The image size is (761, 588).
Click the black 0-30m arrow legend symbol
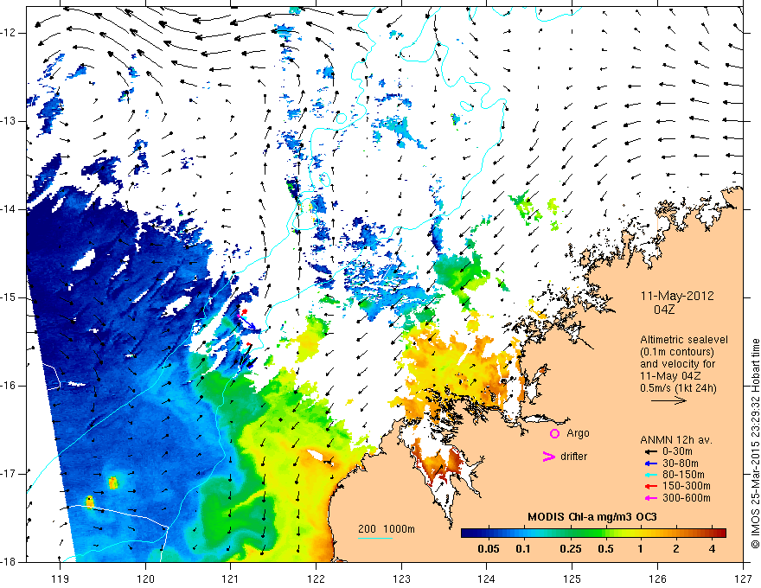pos(651,451)
